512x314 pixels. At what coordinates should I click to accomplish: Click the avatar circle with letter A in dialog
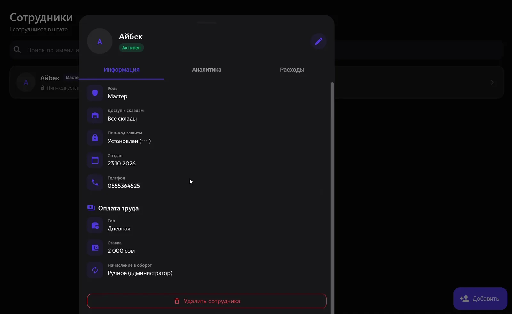[100, 41]
